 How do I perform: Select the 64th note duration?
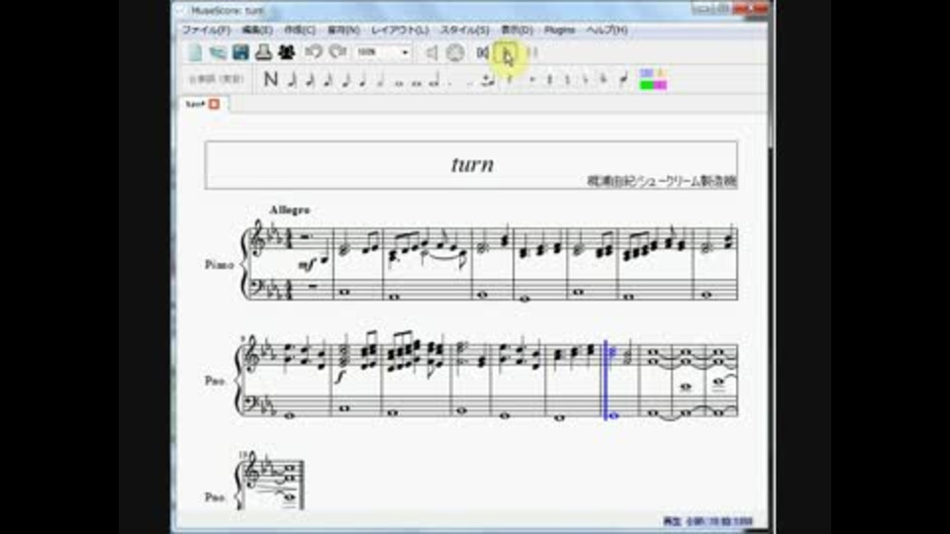point(292,79)
